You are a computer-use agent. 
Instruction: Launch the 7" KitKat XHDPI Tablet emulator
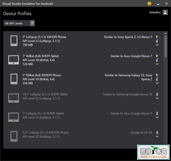point(157,56)
